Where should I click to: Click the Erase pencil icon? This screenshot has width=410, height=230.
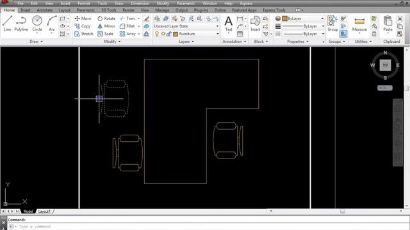click(x=147, y=19)
